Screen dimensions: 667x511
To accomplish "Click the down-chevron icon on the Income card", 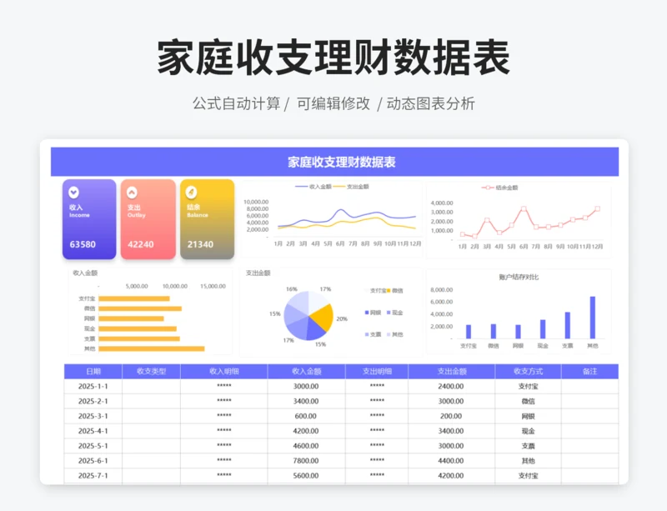I will [x=73, y=193].
